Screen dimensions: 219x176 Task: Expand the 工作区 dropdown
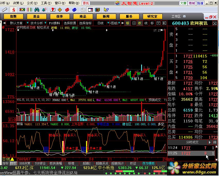184,16
